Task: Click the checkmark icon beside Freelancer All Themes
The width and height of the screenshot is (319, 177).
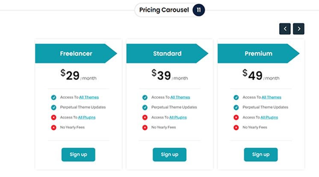Action: [x=54, y=97]
